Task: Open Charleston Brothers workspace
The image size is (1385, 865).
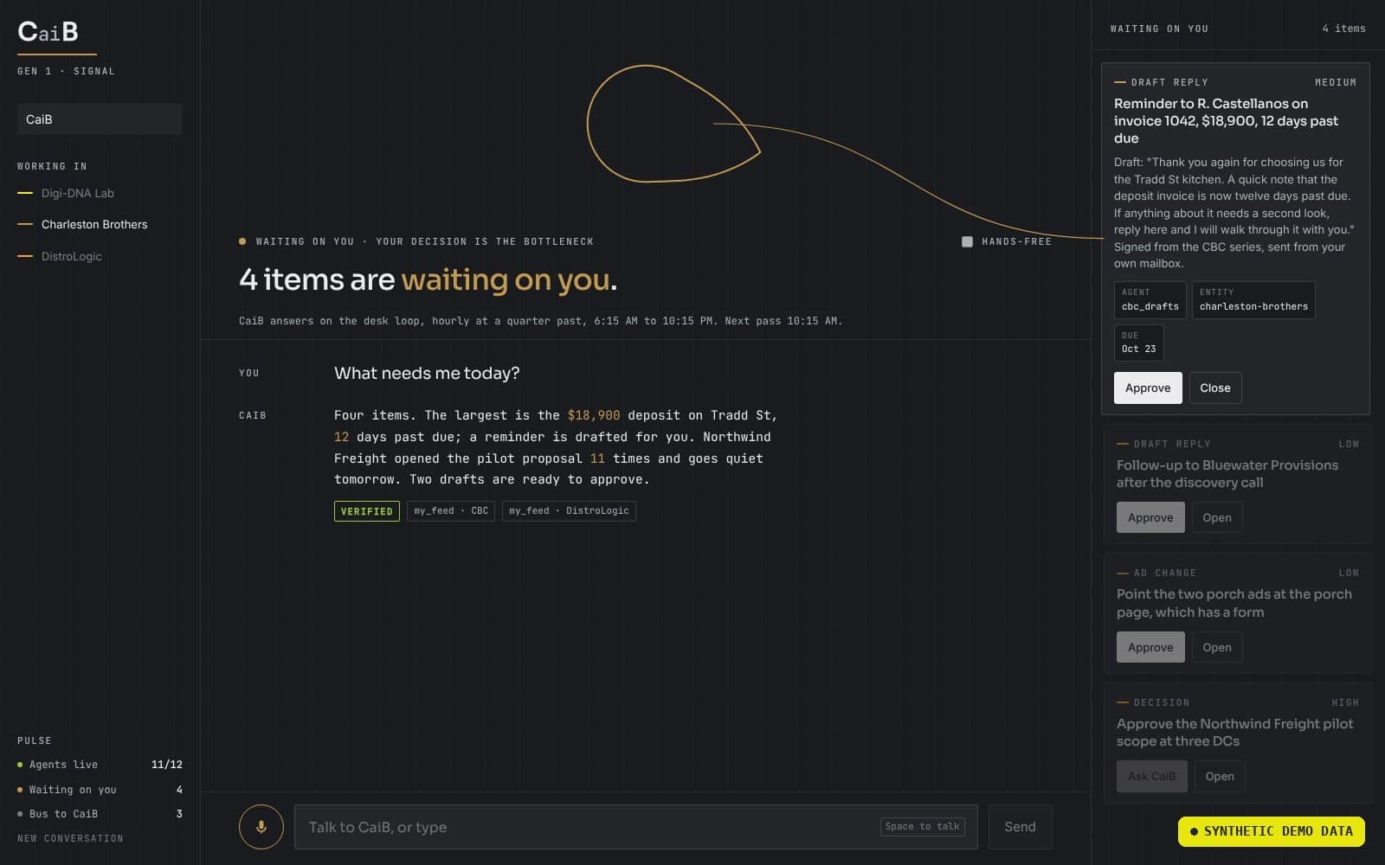Action: pyautogui.click(x=93, y=224)
